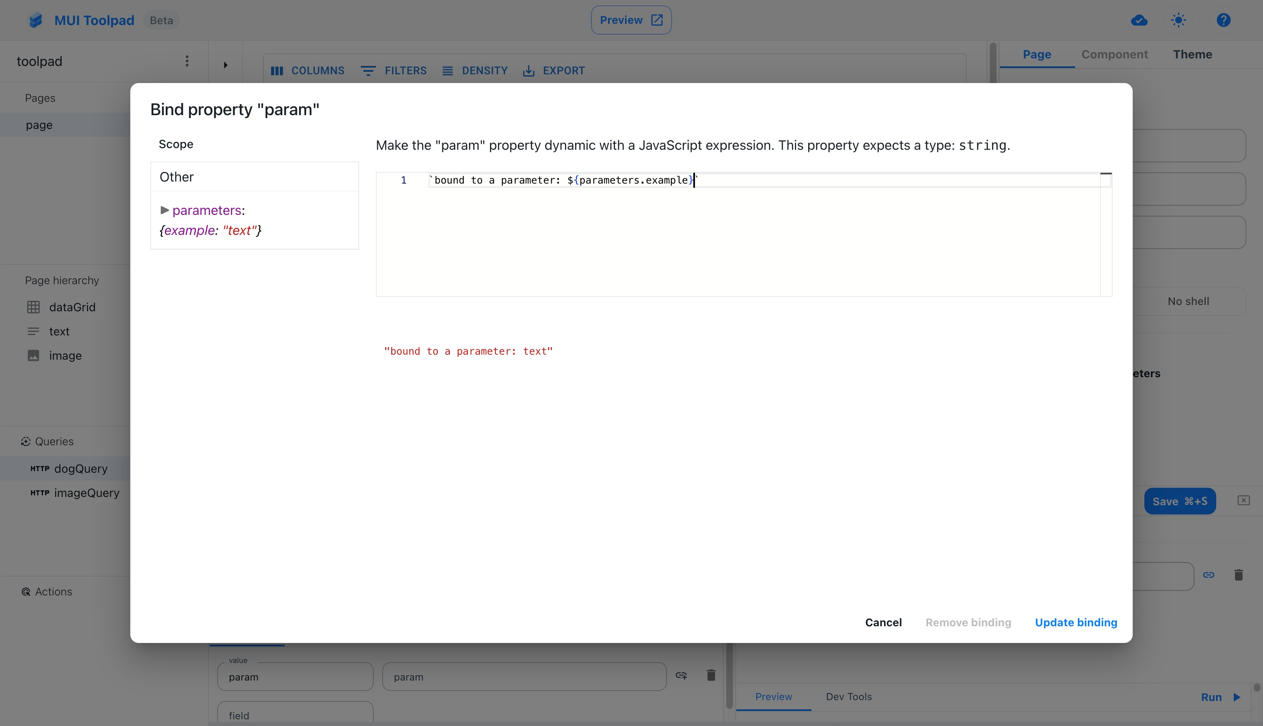Switch to the Component tab

(1114, 54)
